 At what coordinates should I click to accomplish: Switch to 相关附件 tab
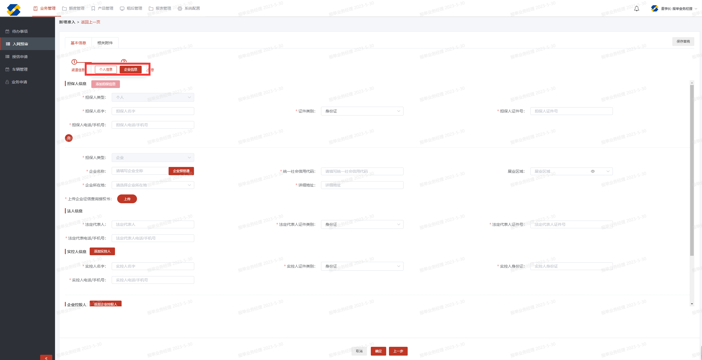pos(105,43)
